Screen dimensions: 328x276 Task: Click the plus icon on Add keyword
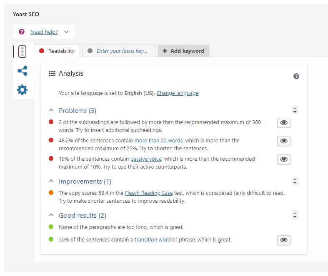[165, 51]
